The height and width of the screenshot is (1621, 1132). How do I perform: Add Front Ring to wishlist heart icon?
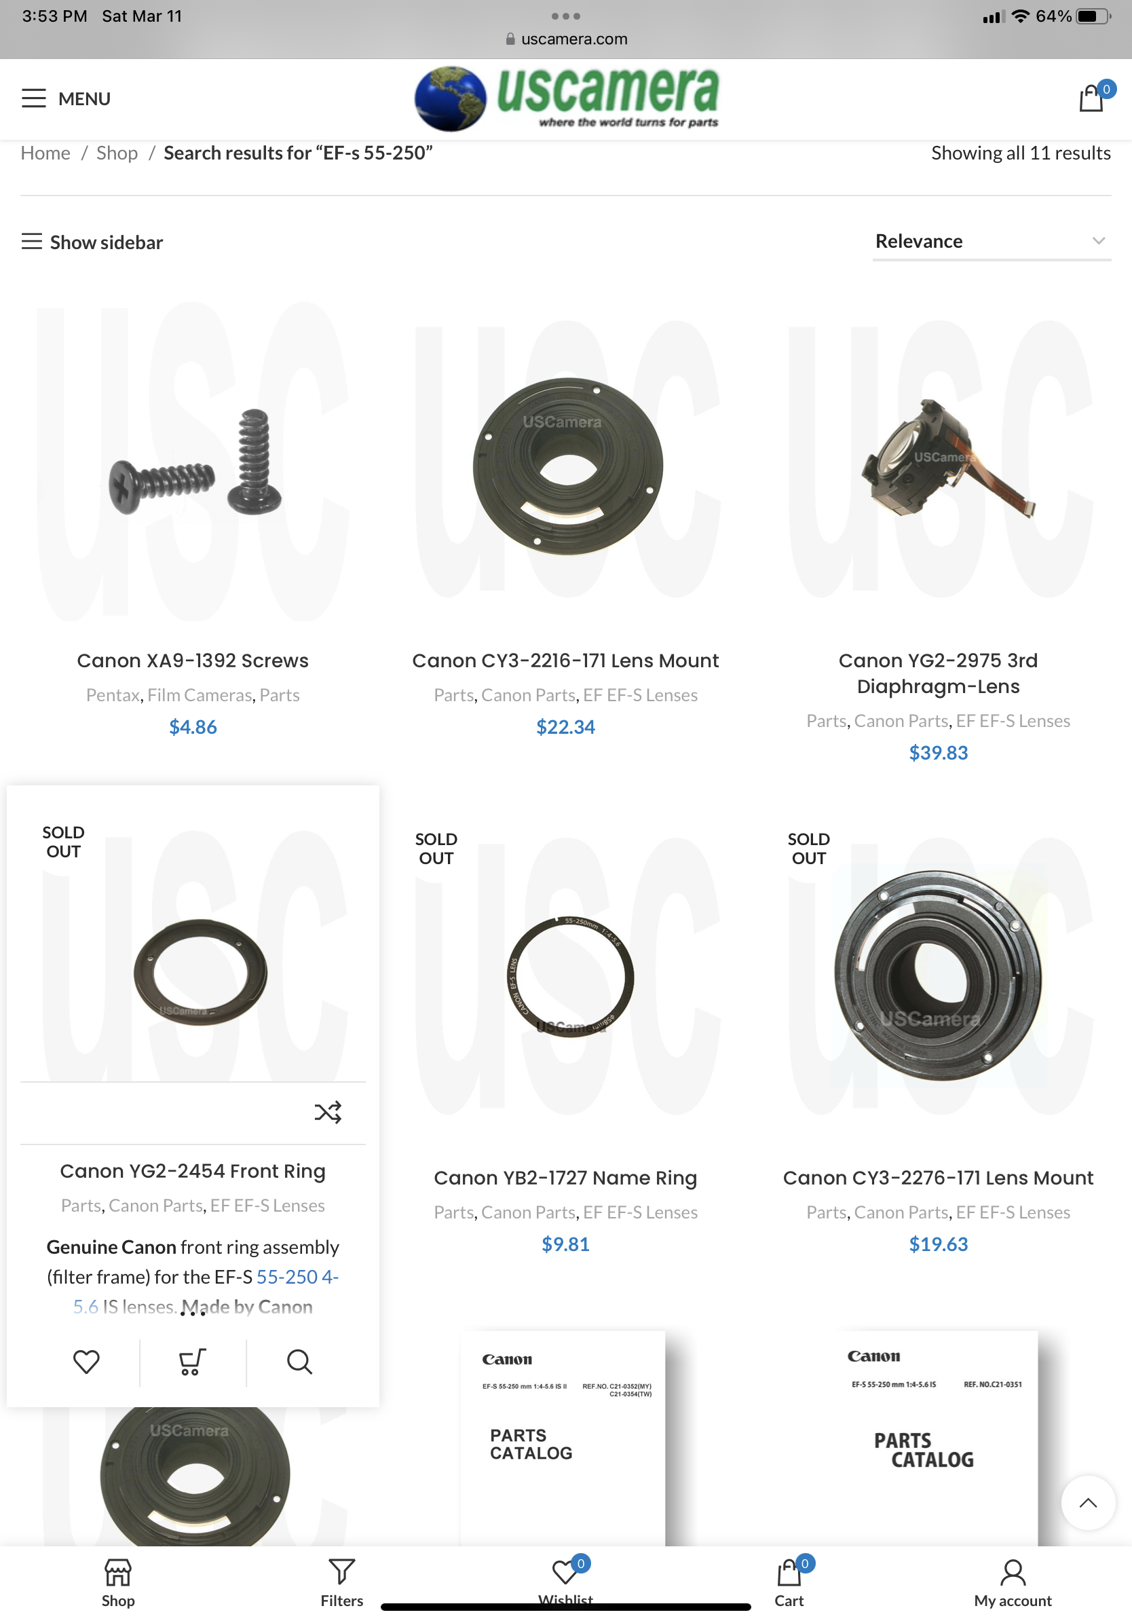[x=86, y=1361]
